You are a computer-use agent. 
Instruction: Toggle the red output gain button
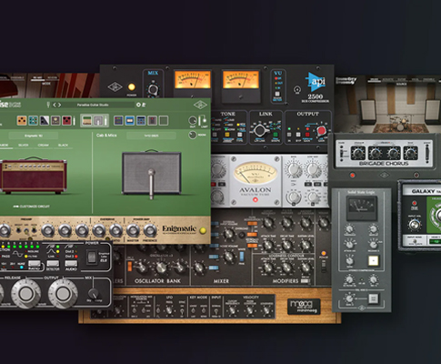point(321,131)
